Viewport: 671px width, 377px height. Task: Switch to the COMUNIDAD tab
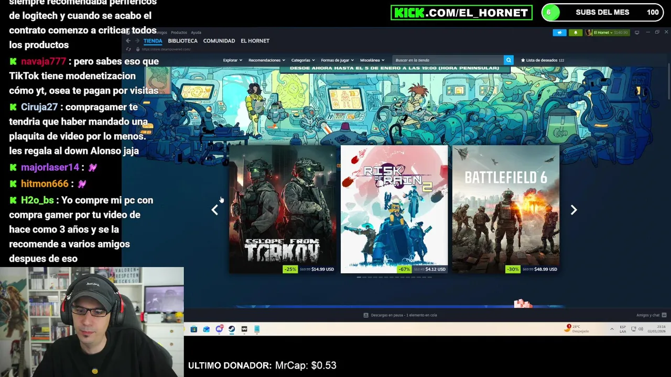(x=219, y=41)
